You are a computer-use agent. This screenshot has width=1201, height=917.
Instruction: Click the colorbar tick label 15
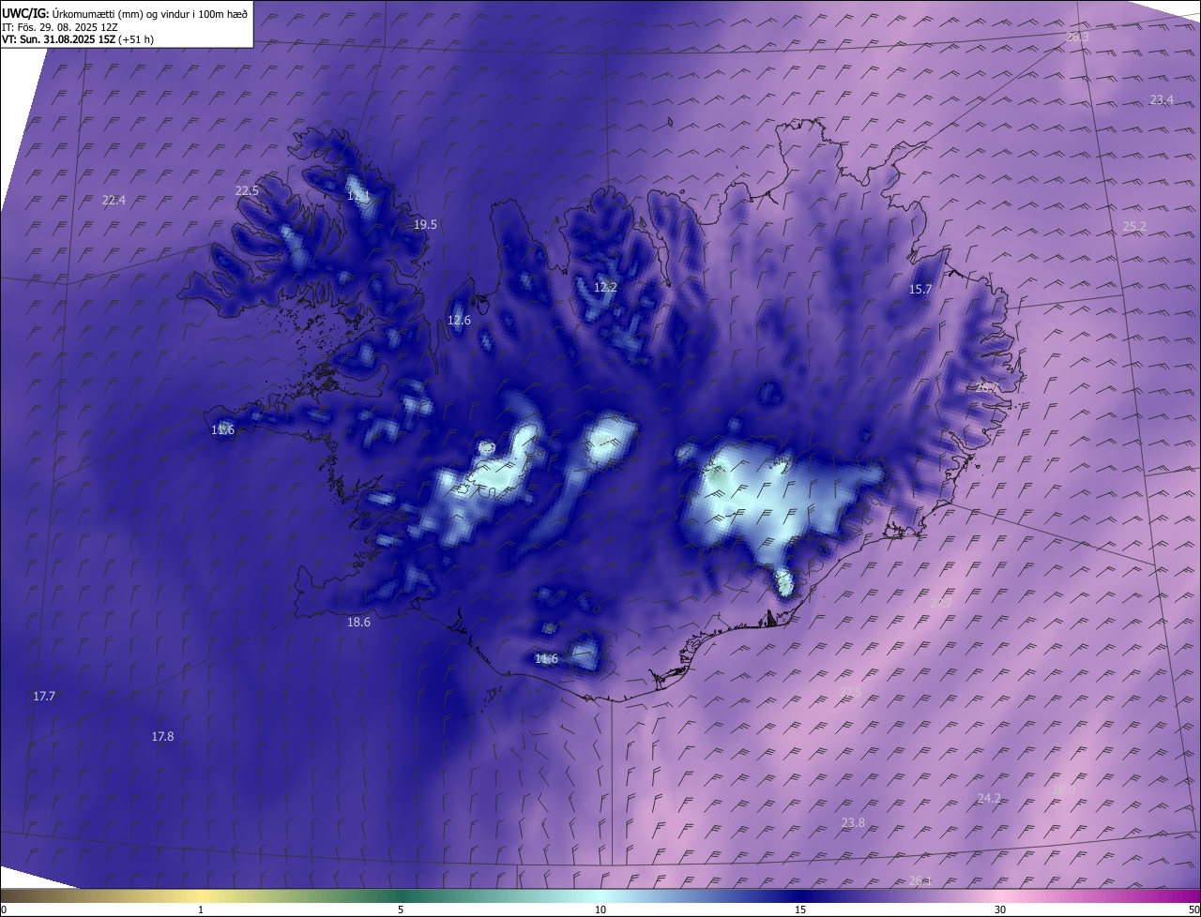(x=800, y=909)
